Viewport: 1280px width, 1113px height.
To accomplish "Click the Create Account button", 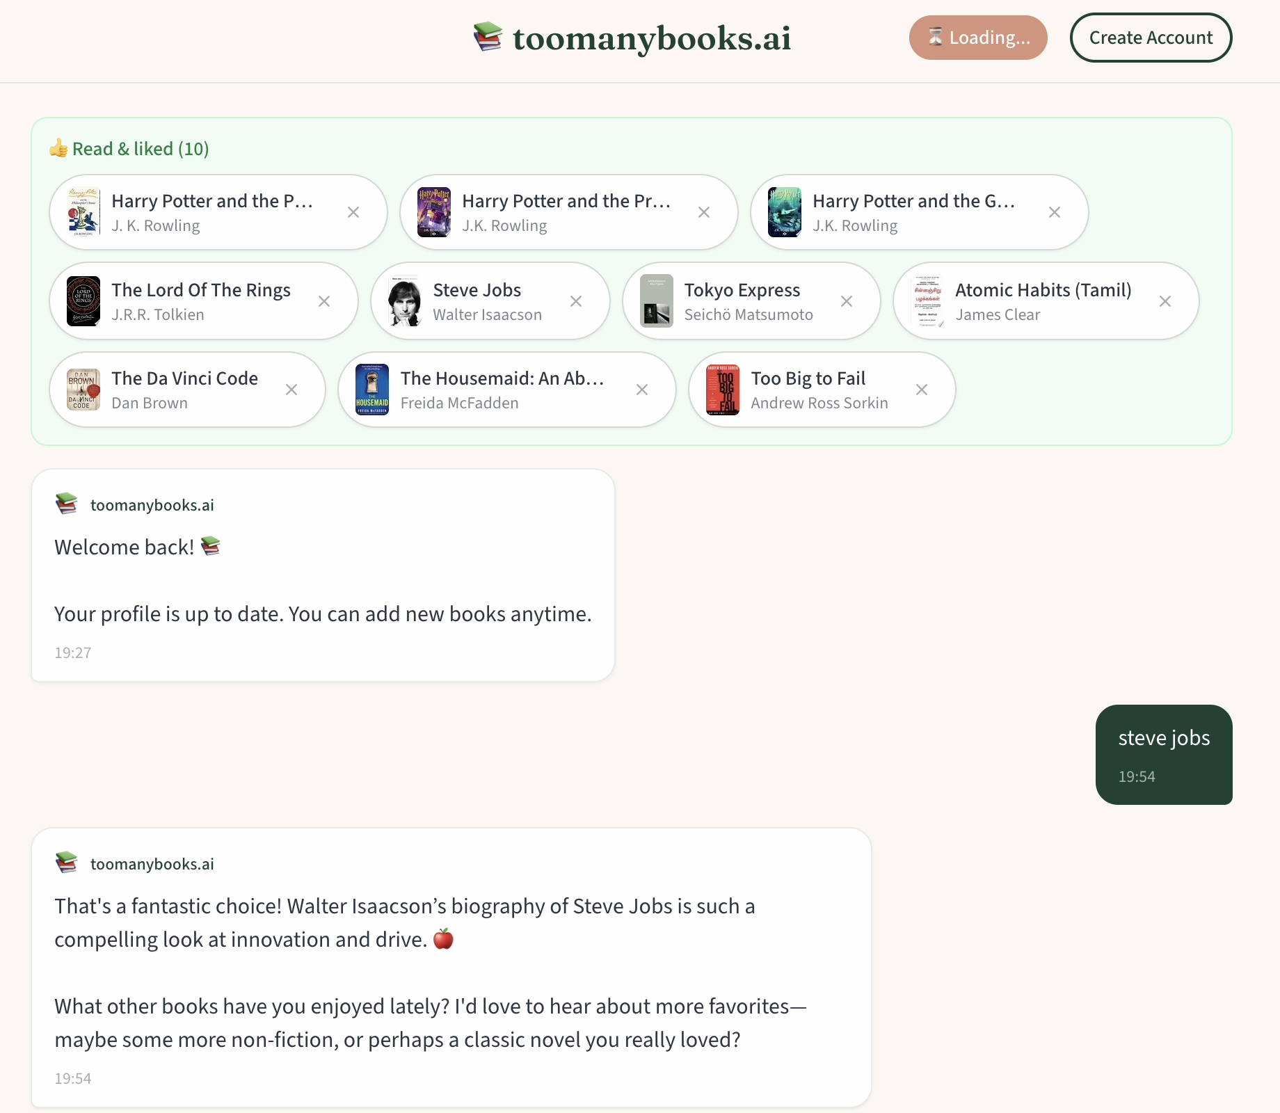I will 1151,38.
